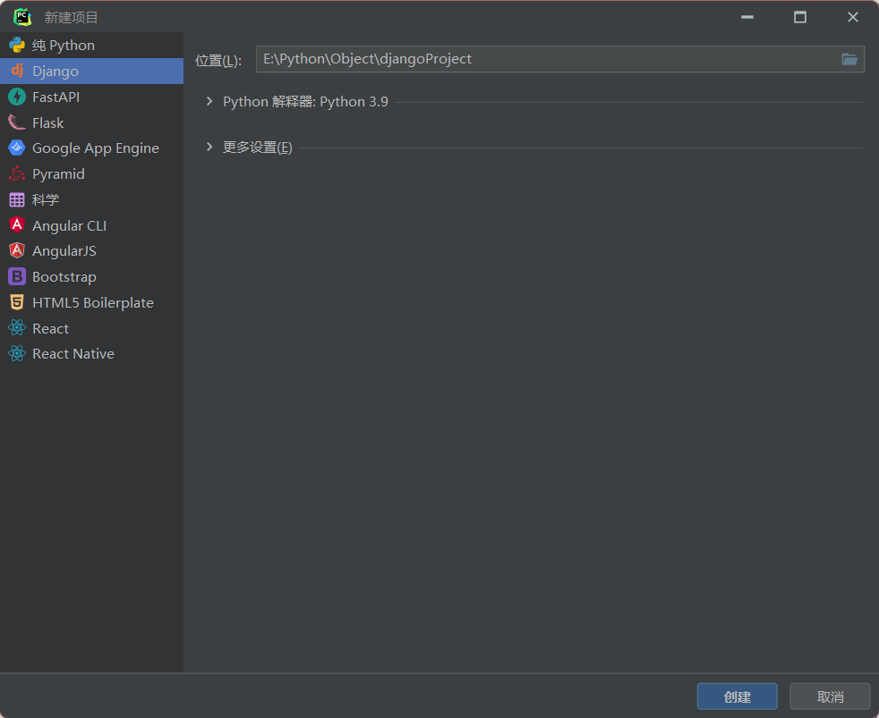The image size is (879, 718).
Task: Click the React atom icon
Action: (17, 327)
